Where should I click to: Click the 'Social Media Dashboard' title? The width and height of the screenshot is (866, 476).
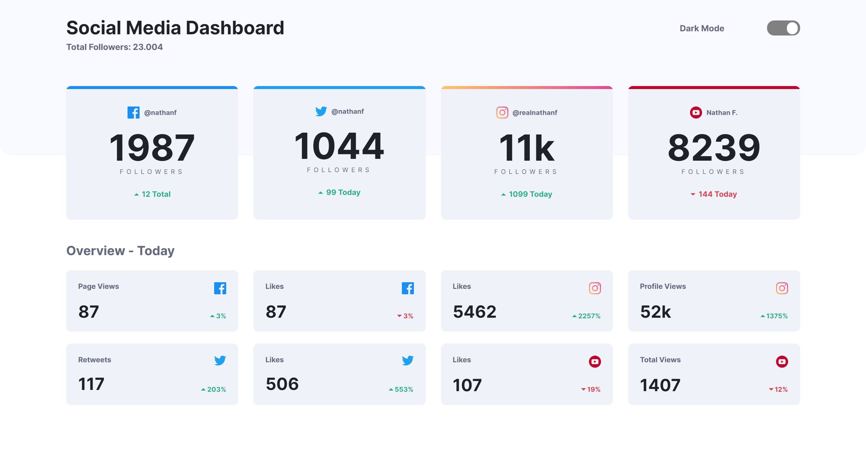click(x=175, y=28)
